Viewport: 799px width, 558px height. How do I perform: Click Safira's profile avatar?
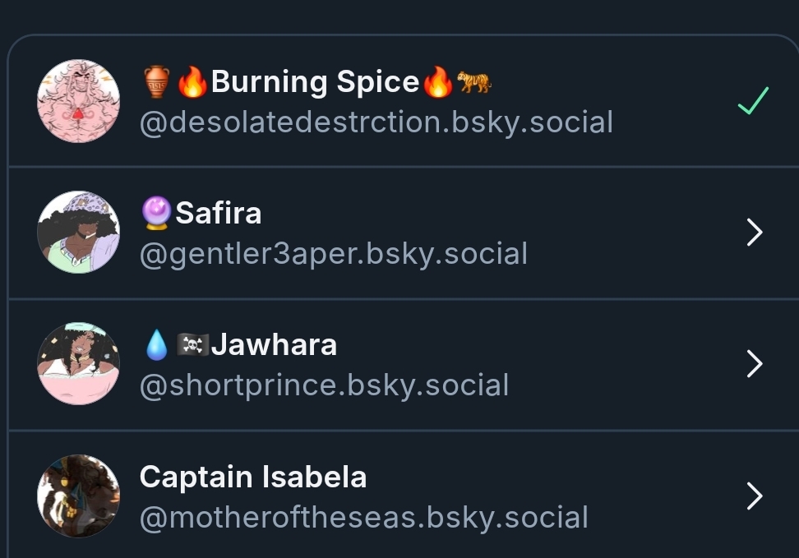pyautogui.click(x=78, y=233)
